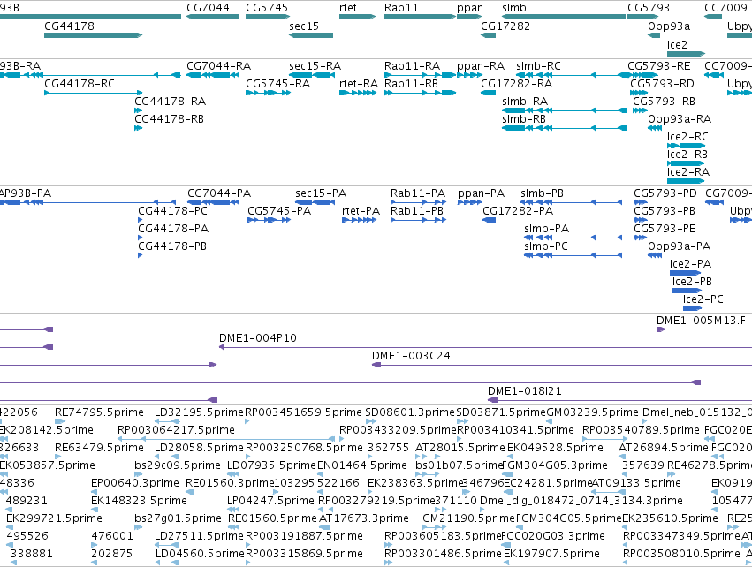This screenshot has width=752, height=567.
Task: Click the Rab11-RA transcript label
Action: (412, 65)
